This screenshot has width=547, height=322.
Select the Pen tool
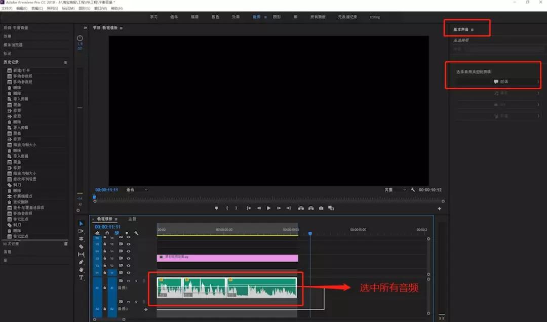click(x=81, y=262)
